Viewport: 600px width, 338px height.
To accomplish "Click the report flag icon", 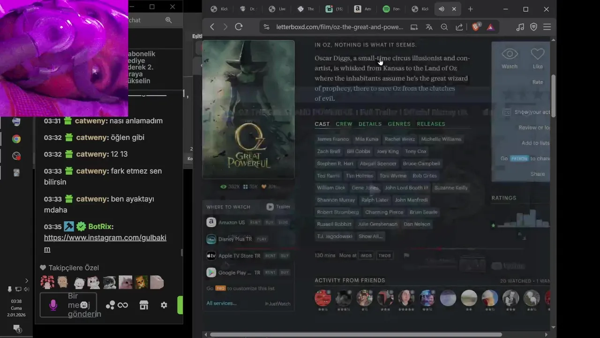I will [406, 255].
